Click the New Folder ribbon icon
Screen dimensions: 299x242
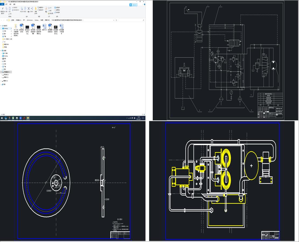[36, 9]
